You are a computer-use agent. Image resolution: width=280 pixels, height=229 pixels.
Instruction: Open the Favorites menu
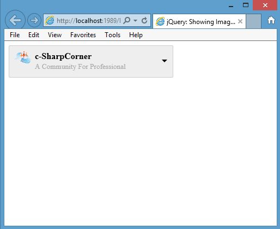click(x=83, y=35)
